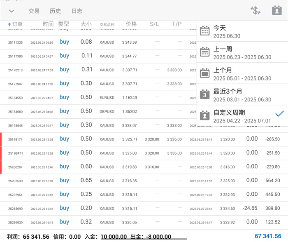Select 上个月 period option
Screen dimensions: 288x242
click(x=242, y=74)
